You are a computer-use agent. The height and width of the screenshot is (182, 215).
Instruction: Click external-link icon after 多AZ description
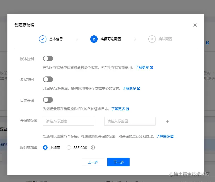click(138, 88)
